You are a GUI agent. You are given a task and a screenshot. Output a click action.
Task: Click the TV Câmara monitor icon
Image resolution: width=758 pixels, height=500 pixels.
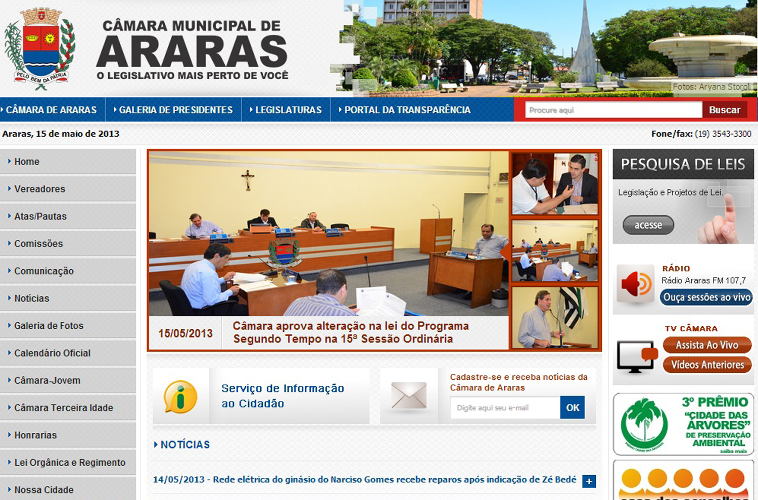click(x=636, y=356)
